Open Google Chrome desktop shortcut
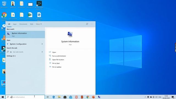Screen dimensions: 176x99 click(4, 16)
